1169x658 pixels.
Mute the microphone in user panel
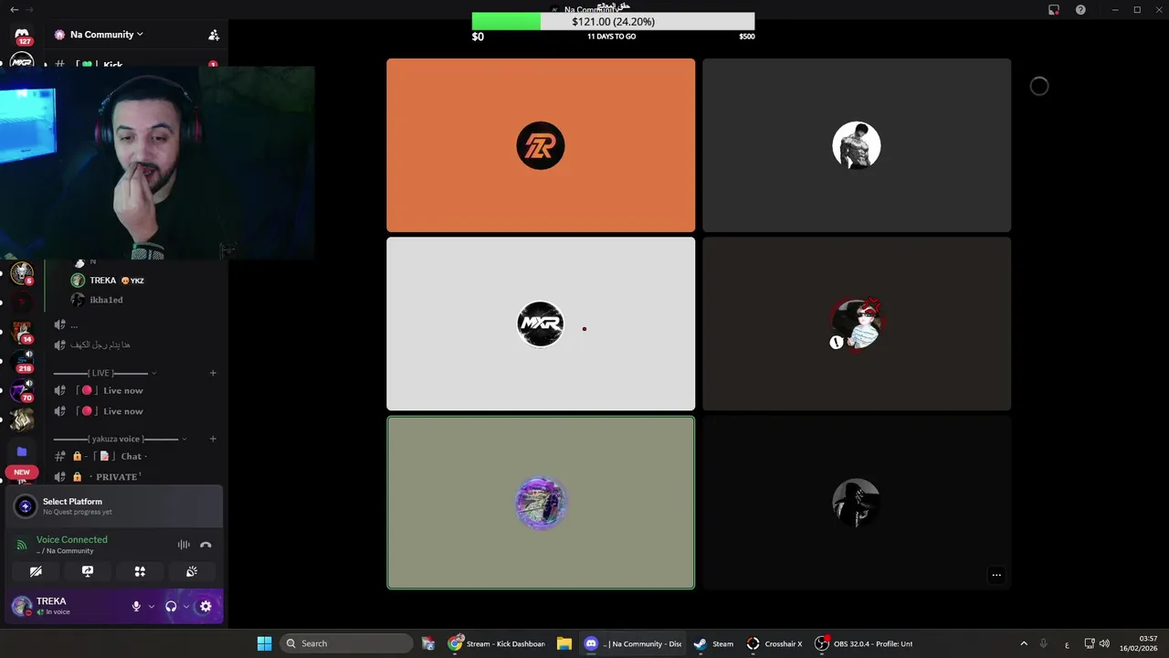[x=136, y=606]
